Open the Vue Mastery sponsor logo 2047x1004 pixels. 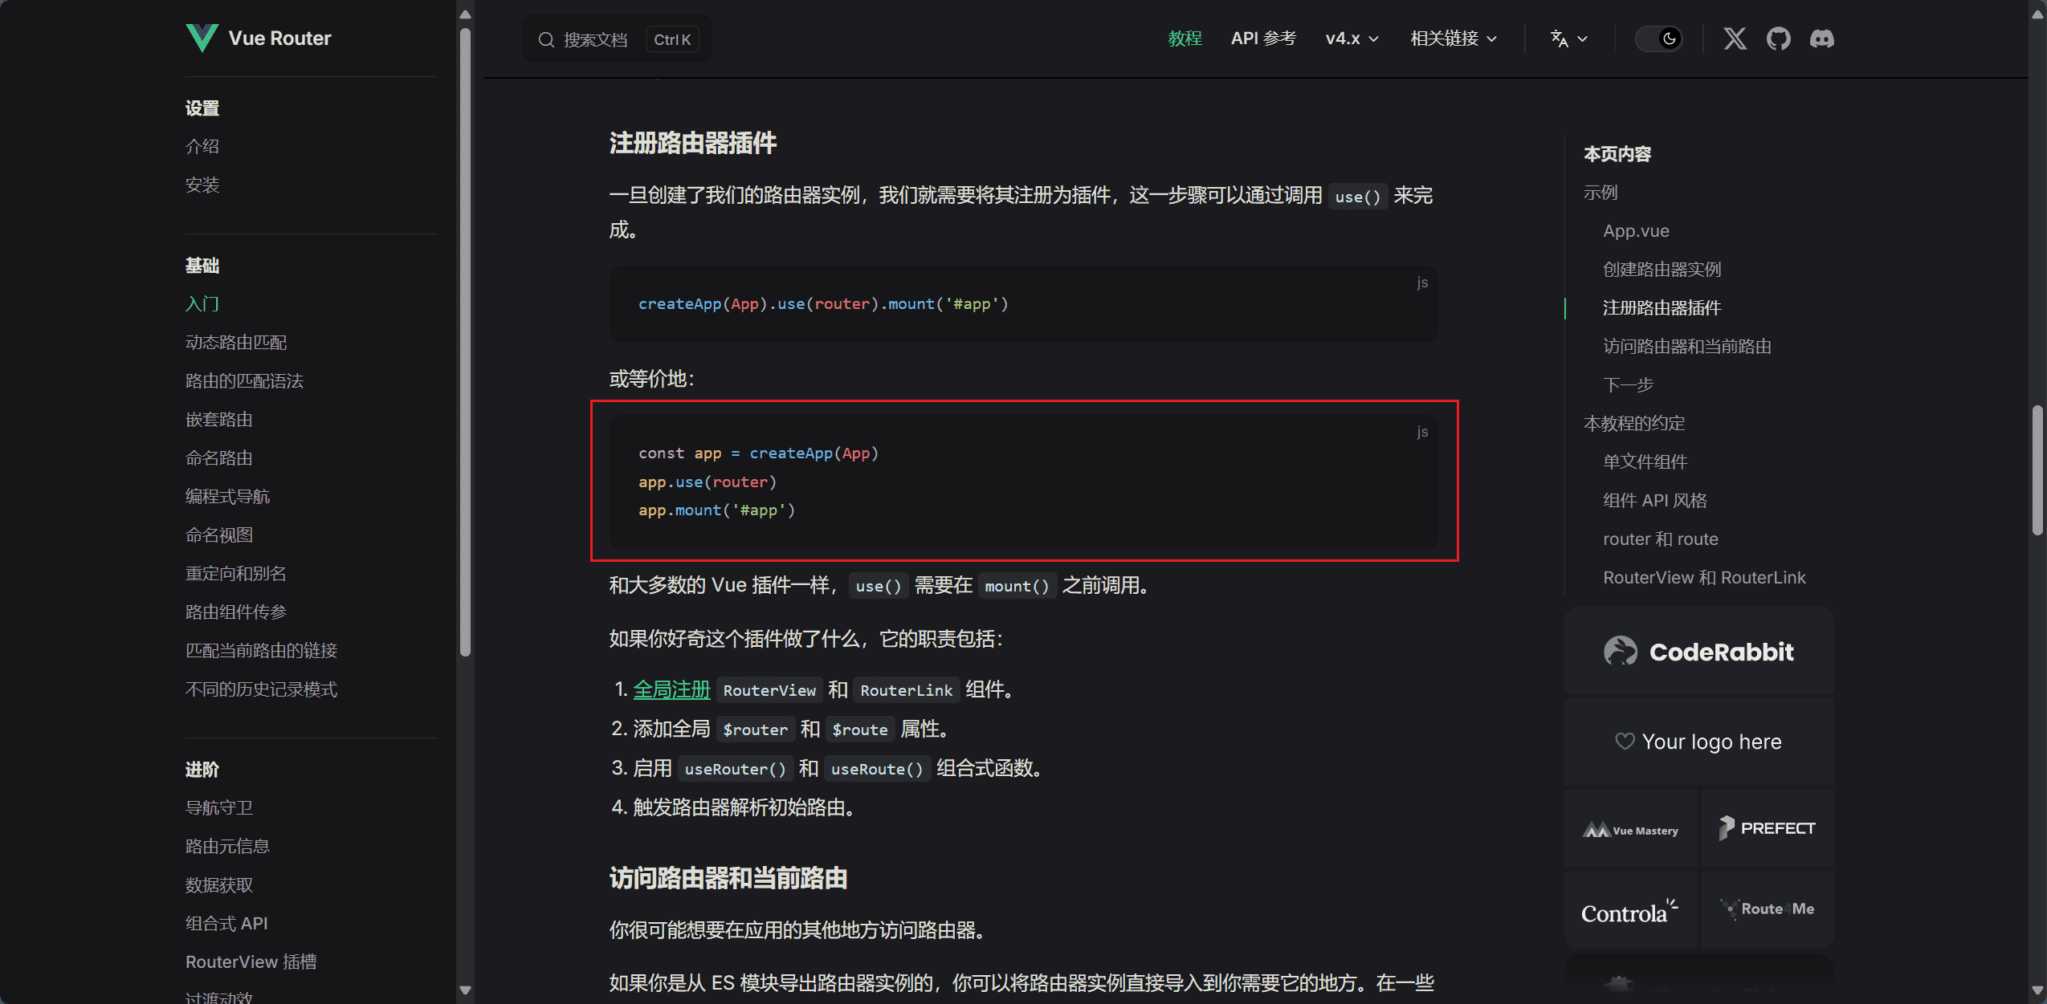coord(1630,830)
